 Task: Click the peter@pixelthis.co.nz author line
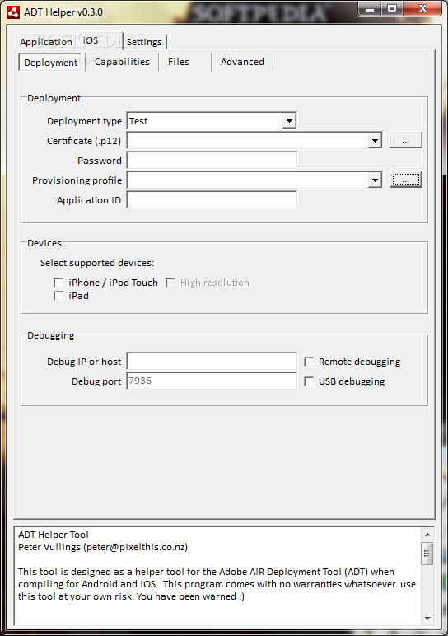103,547
